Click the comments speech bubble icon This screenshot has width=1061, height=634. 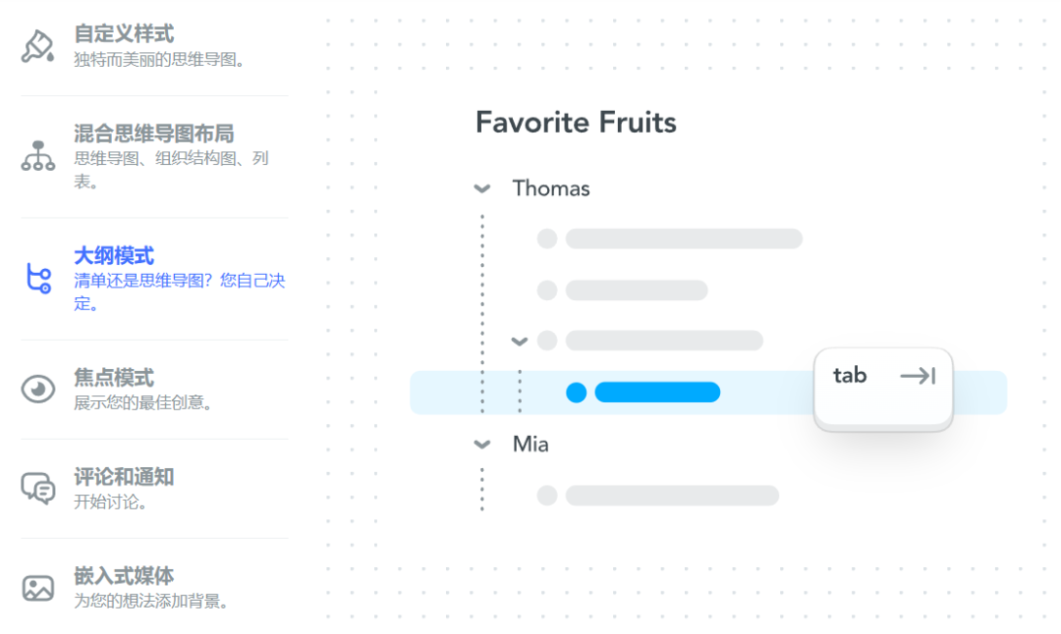pos(38,488)
